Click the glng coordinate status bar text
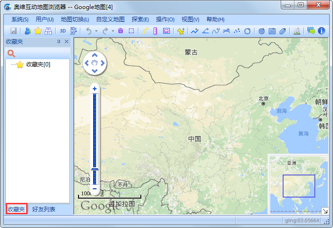Image resolution: width=333 pixels, height=228 pixels. 303,220
